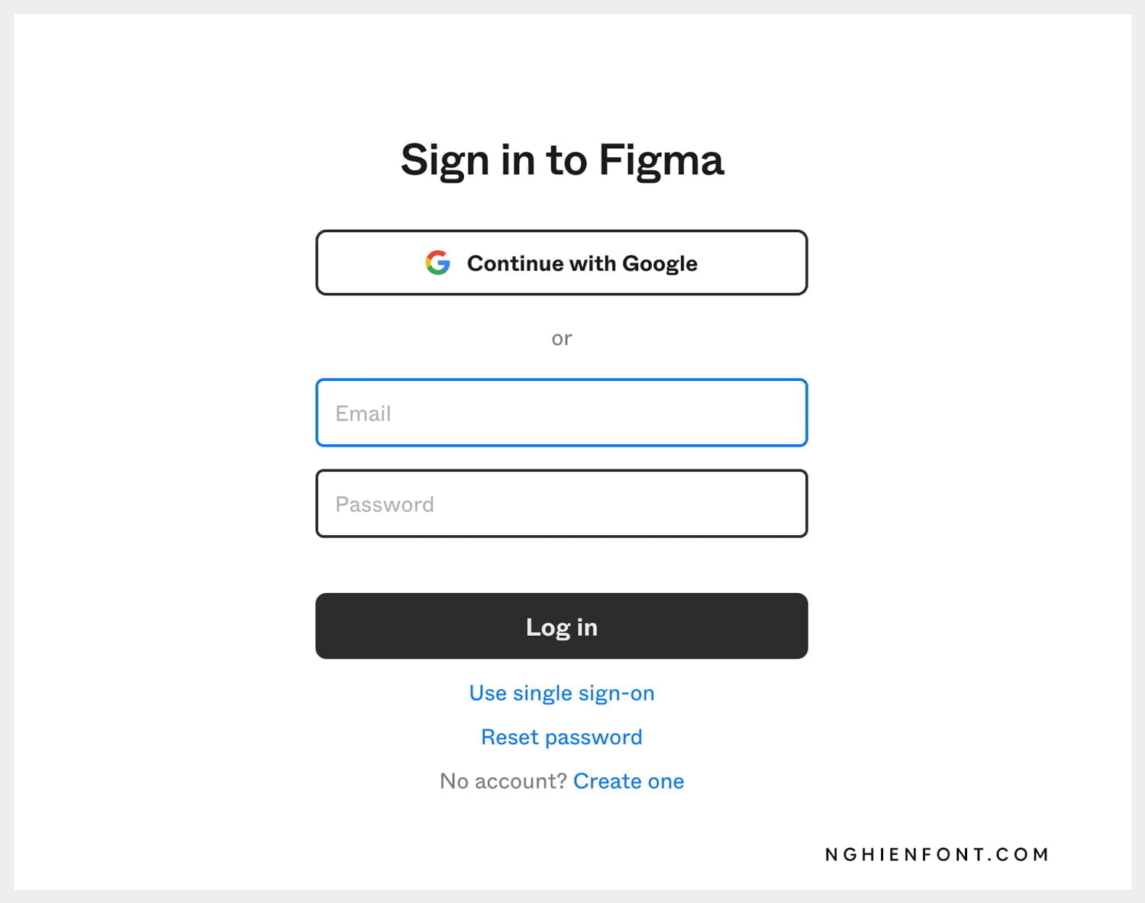Click the Google G logo icon
The image size is (1145, 903).
(x=437, y=263)
